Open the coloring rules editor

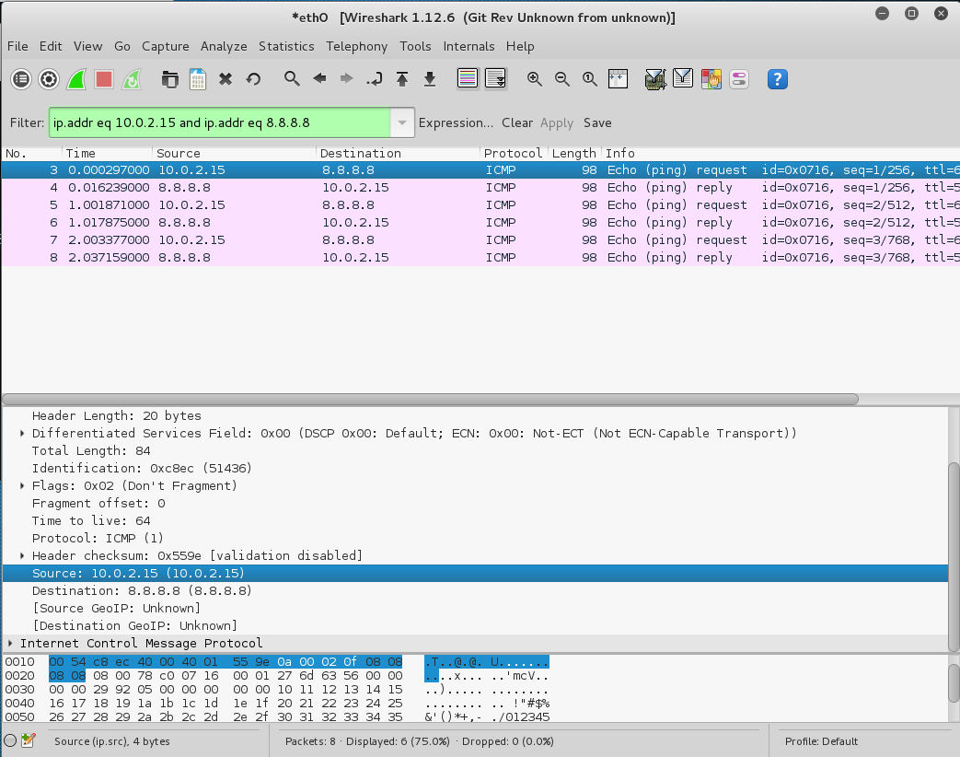tap(711, 79)
